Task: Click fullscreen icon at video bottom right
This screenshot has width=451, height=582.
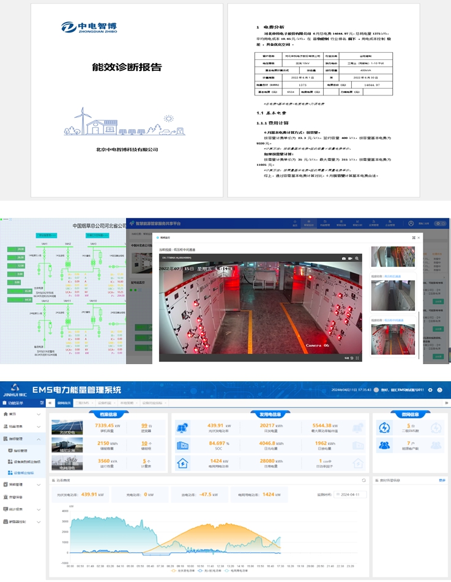Action: coord(357,357)
